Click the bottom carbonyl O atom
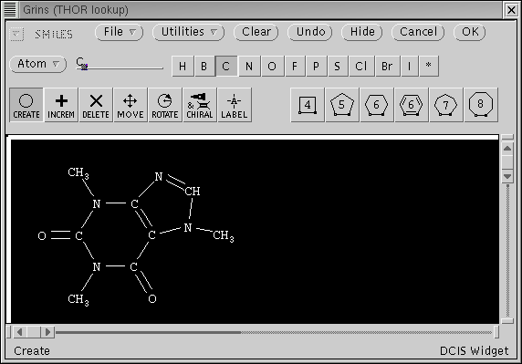Viewport: 522px width, 364px height. [152, 299]
